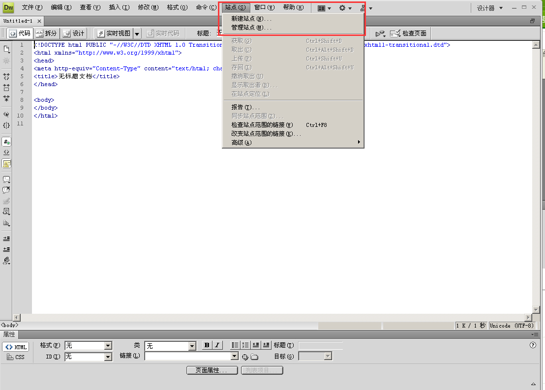Open the 格式 format dropdown
The width and height of the screenshot is (545, 390).
pyautogui.click(x=108, y=346)
